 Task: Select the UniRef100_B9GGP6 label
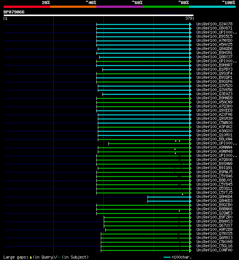[x=214, y=81]
